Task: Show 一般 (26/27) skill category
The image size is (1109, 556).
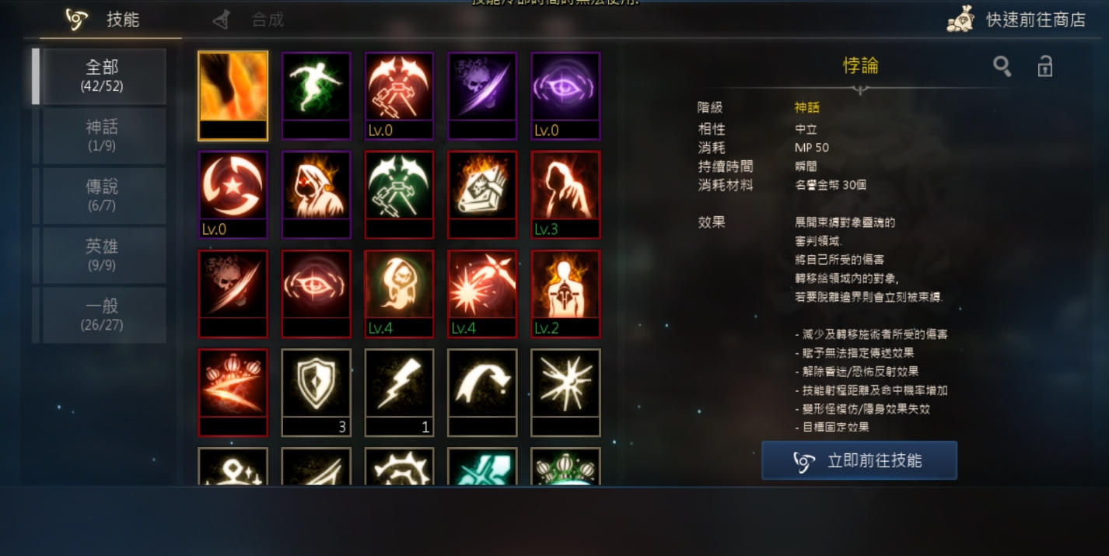Action: (103, 315)
